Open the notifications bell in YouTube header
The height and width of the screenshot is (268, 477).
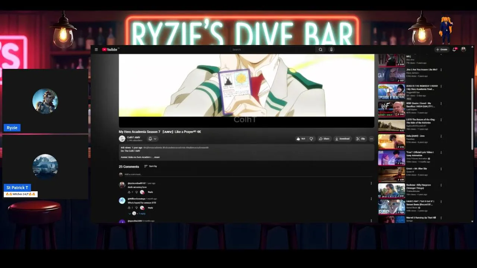454,50
